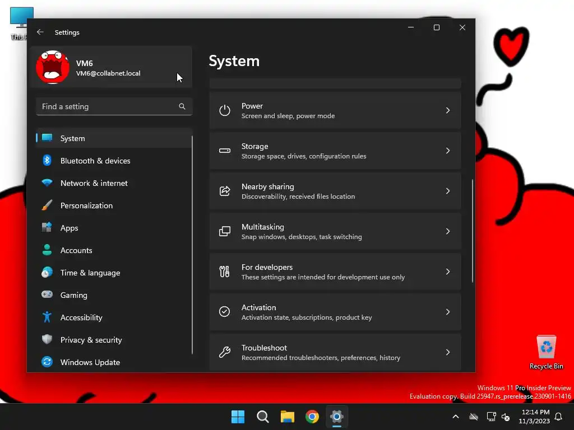The width and height of the screenshot is (574, 430).
Task: Select Windows Update category
Action: [113, 362]
